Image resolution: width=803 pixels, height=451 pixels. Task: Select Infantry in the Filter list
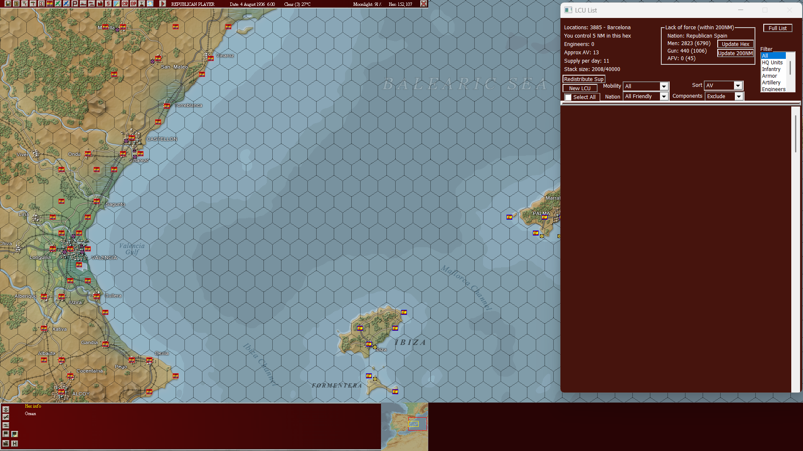[772, 69]
